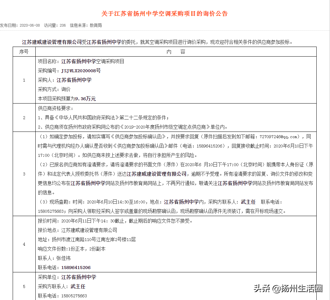
Task: Click the contact person 武主任
Action: pyautogui.click(x=78, y=286)
